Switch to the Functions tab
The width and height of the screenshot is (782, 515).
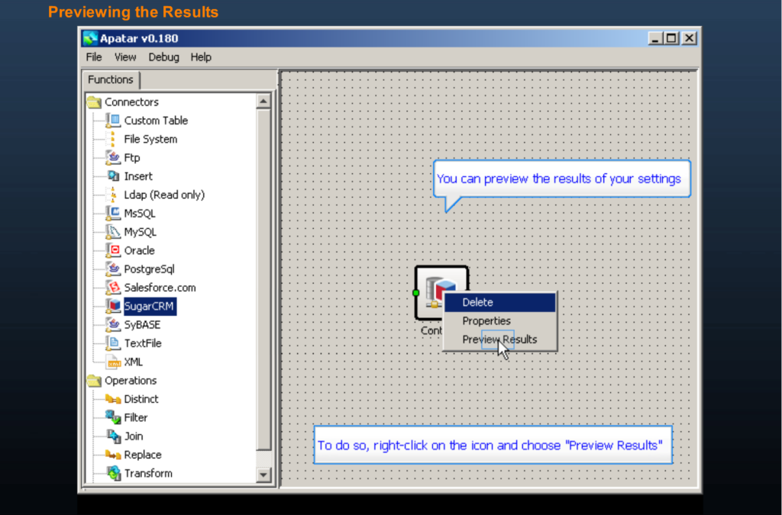[x=111, y=79]
